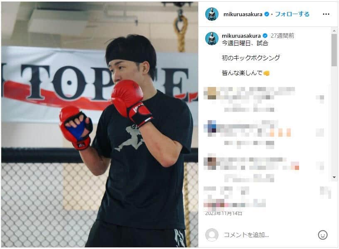The width and height of the screenshot is (339, 249).
Task: Click the フォローする follow link
Action: 292,14
